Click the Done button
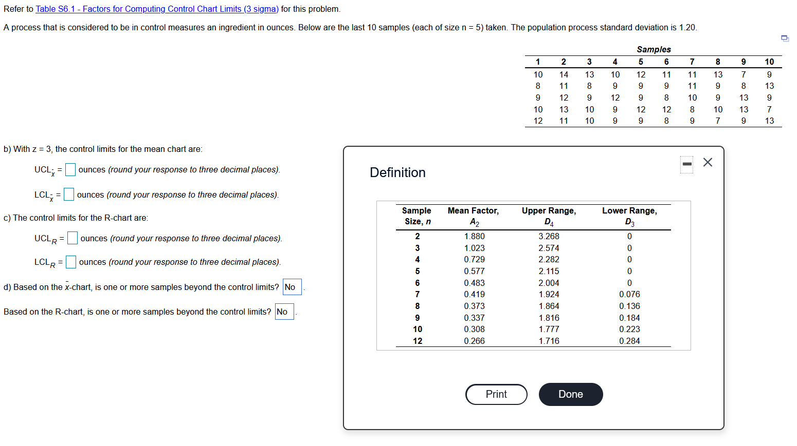Viewport: 797px width, 446px height. (x=570, y=394)
